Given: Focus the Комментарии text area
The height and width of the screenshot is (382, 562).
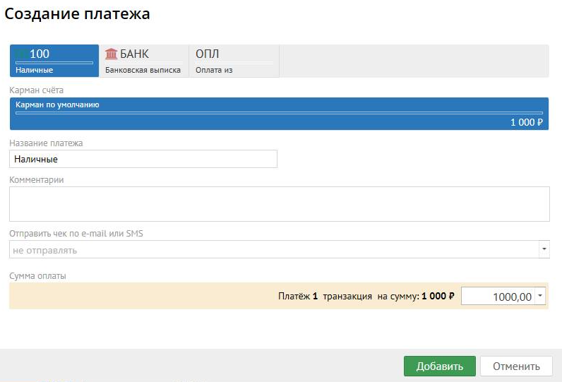Looking at the screenshot, I should click(280, 204).
